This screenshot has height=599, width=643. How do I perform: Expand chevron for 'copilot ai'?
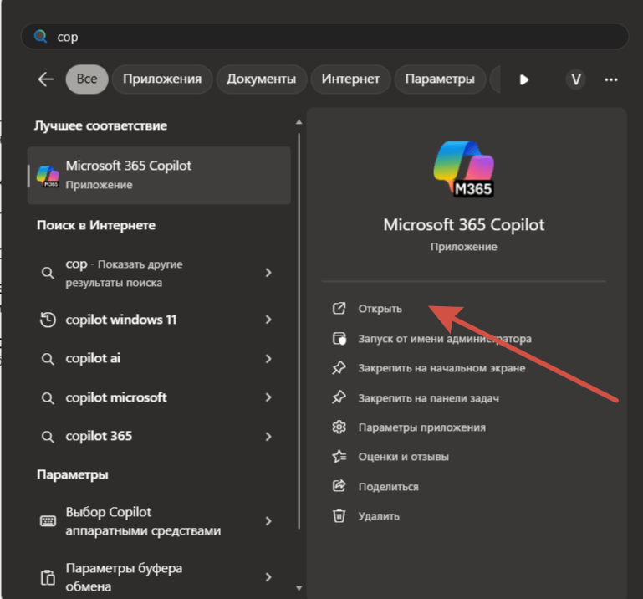click(x=268, y=359)
